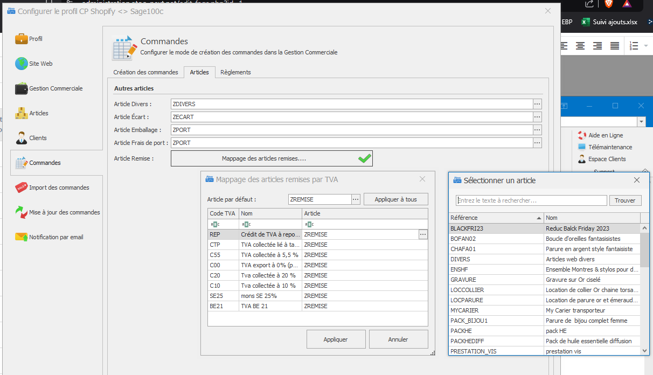Close Sélectionner un article dialog
The image size is (653, 375).
(637, 180)
